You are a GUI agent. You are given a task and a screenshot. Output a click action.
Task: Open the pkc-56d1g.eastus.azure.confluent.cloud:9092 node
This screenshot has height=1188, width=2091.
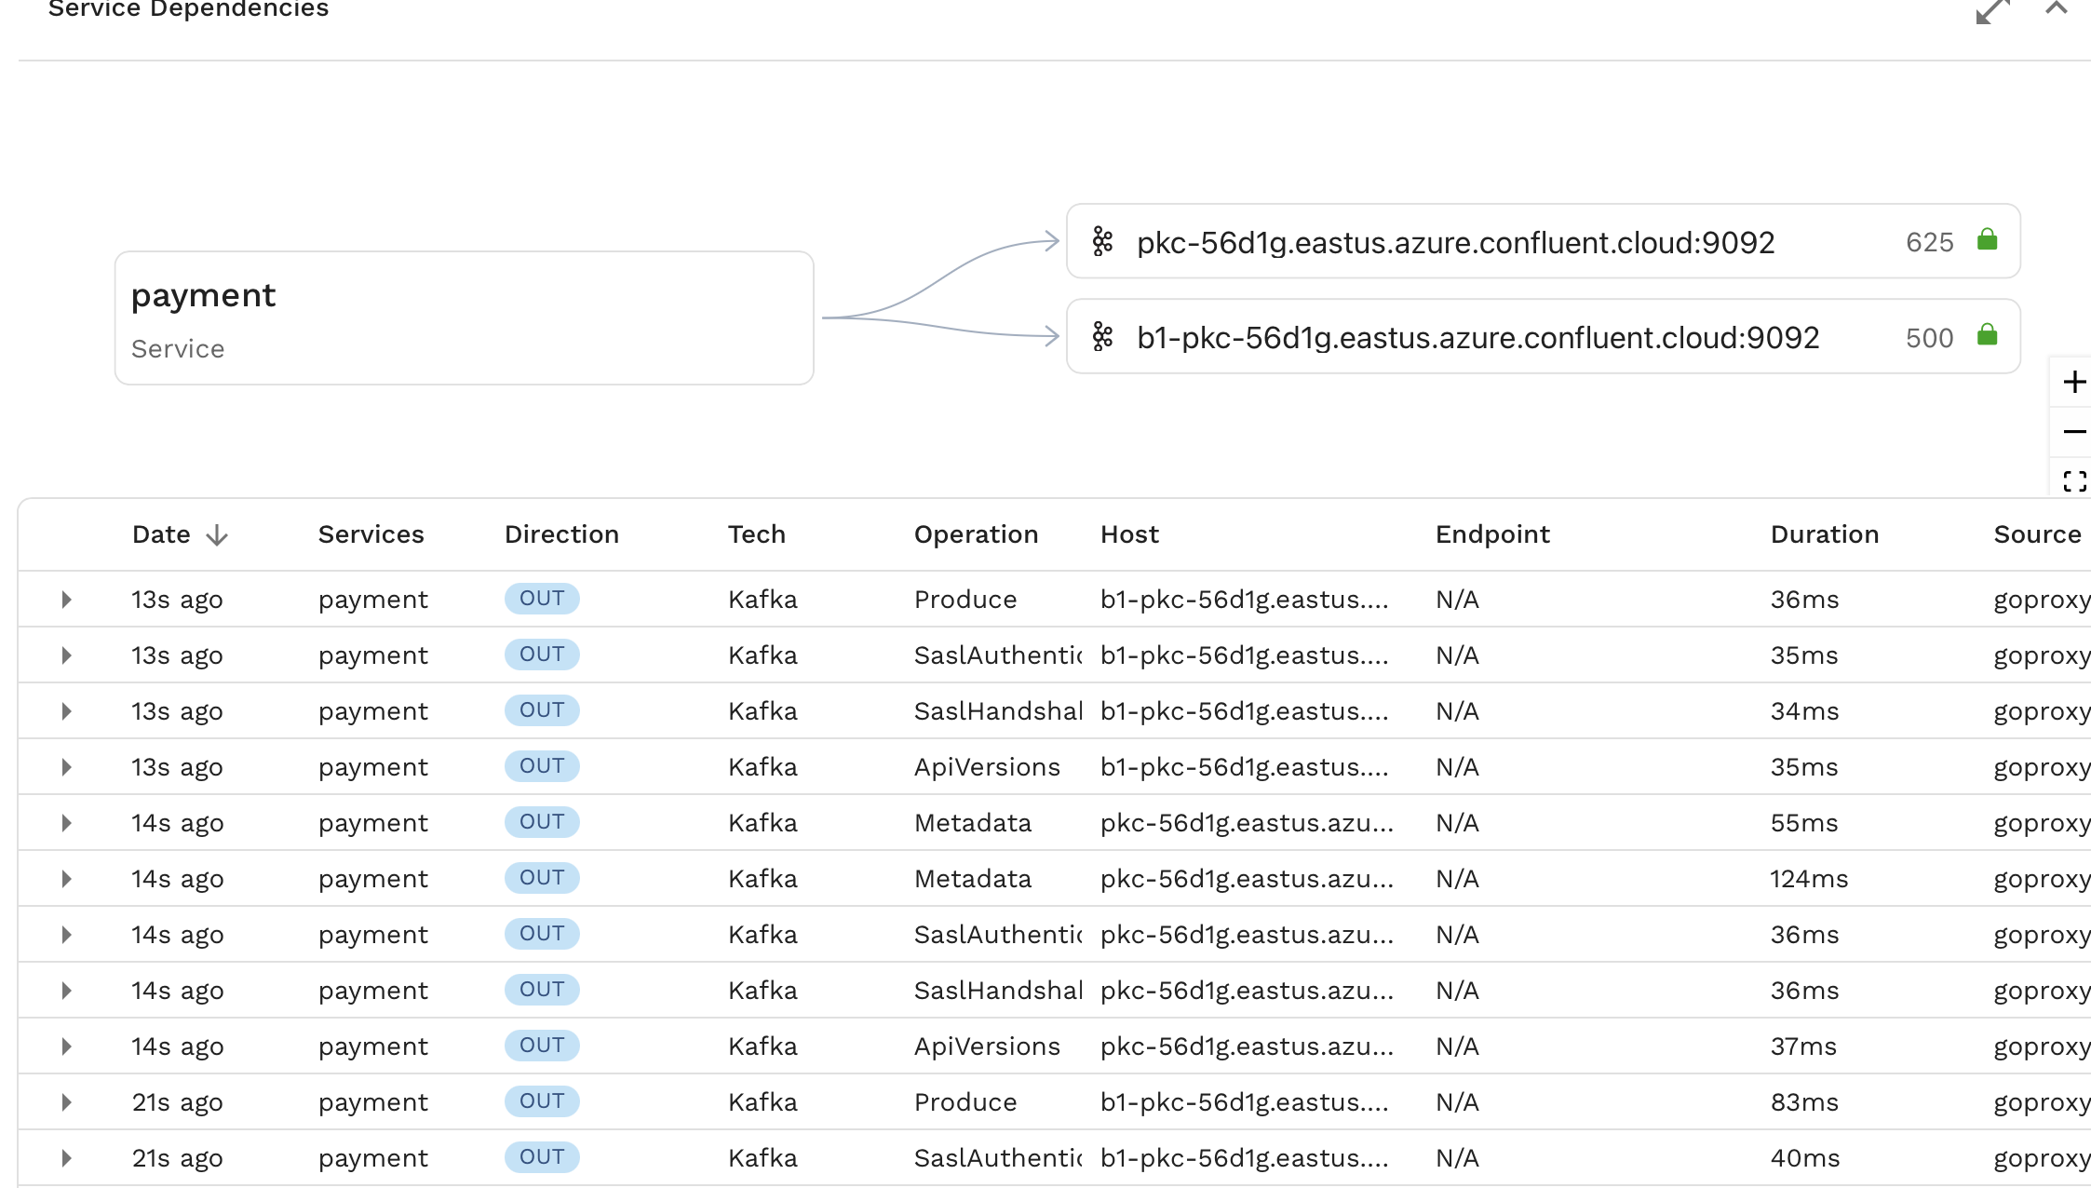[x=1455, y=242]
